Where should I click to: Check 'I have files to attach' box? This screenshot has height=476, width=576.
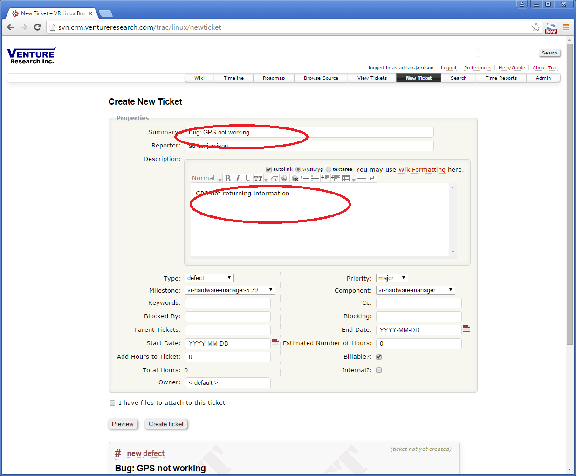pos(112,403)
